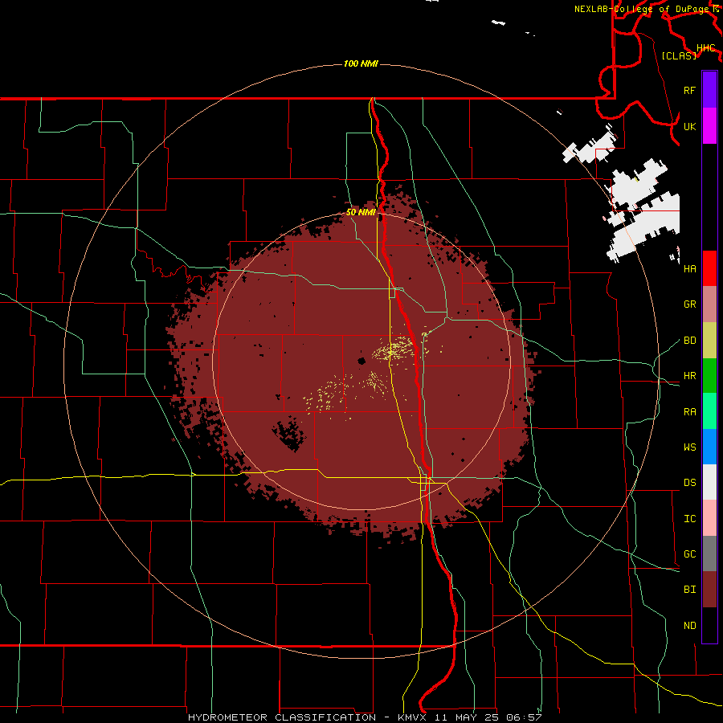Image resolution: width=723 pixels, height=723 pixels.
Task: Click the WS blue legend swatch
Action: pos(709,447)
